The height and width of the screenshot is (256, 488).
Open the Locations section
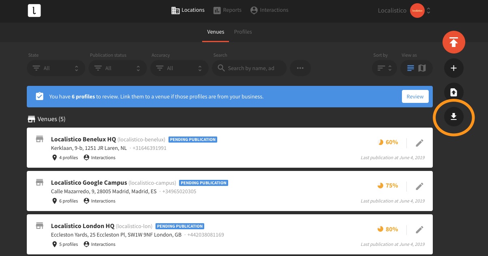click(188, 10)
